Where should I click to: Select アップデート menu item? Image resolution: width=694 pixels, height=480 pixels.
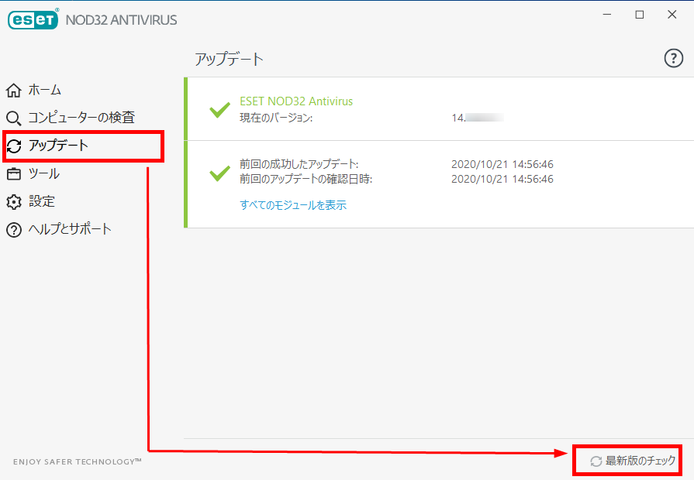tap(58, 146)
